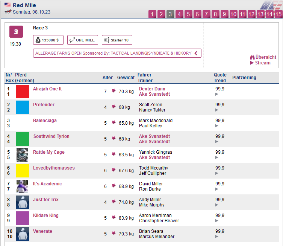
Task: Click the US flag icon beside Red Mile
Action: 8,5
